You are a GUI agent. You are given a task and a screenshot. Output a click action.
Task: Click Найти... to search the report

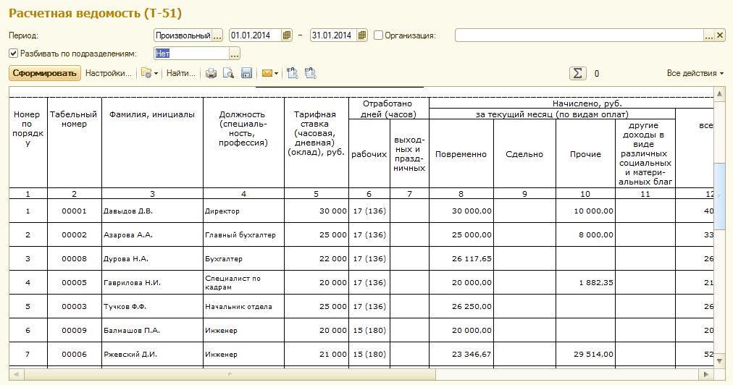coord(181,73)
